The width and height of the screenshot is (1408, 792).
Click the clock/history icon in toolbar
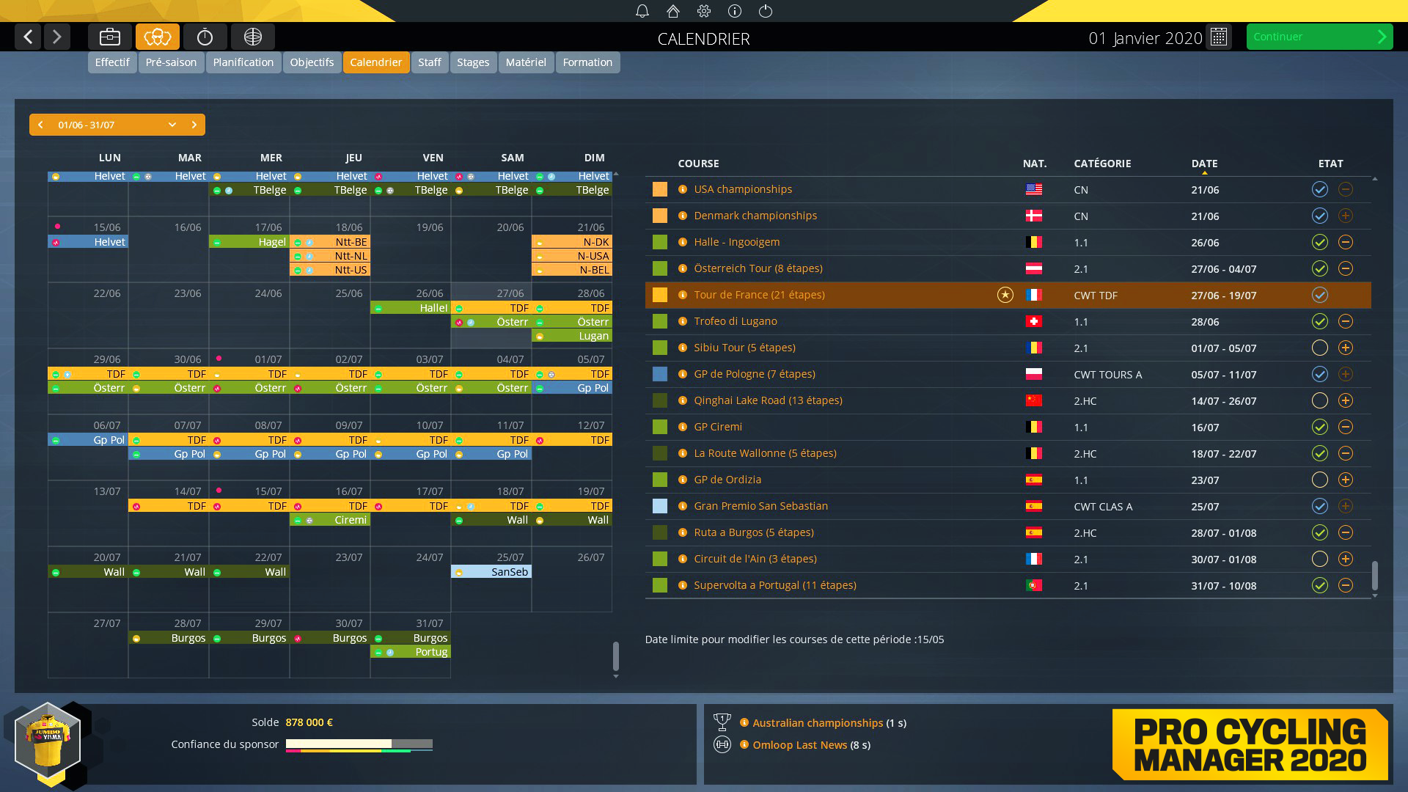(x=205, y=37)
